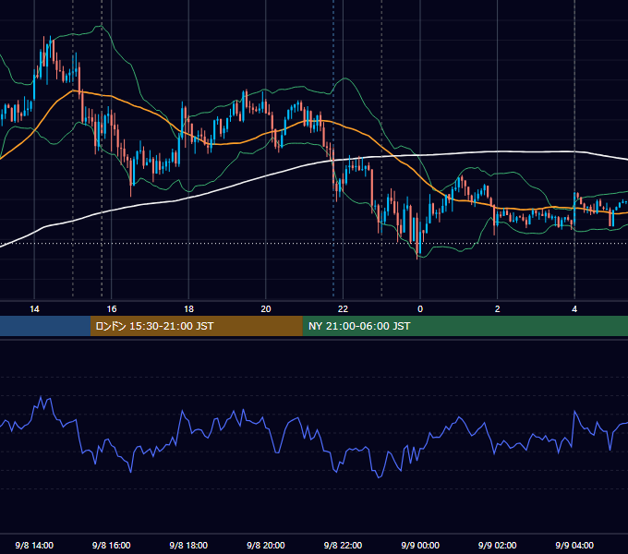Click hour label 2 on price chart axis
The width and height of the screenshot is (628, 554).
(x=498, y=309)
